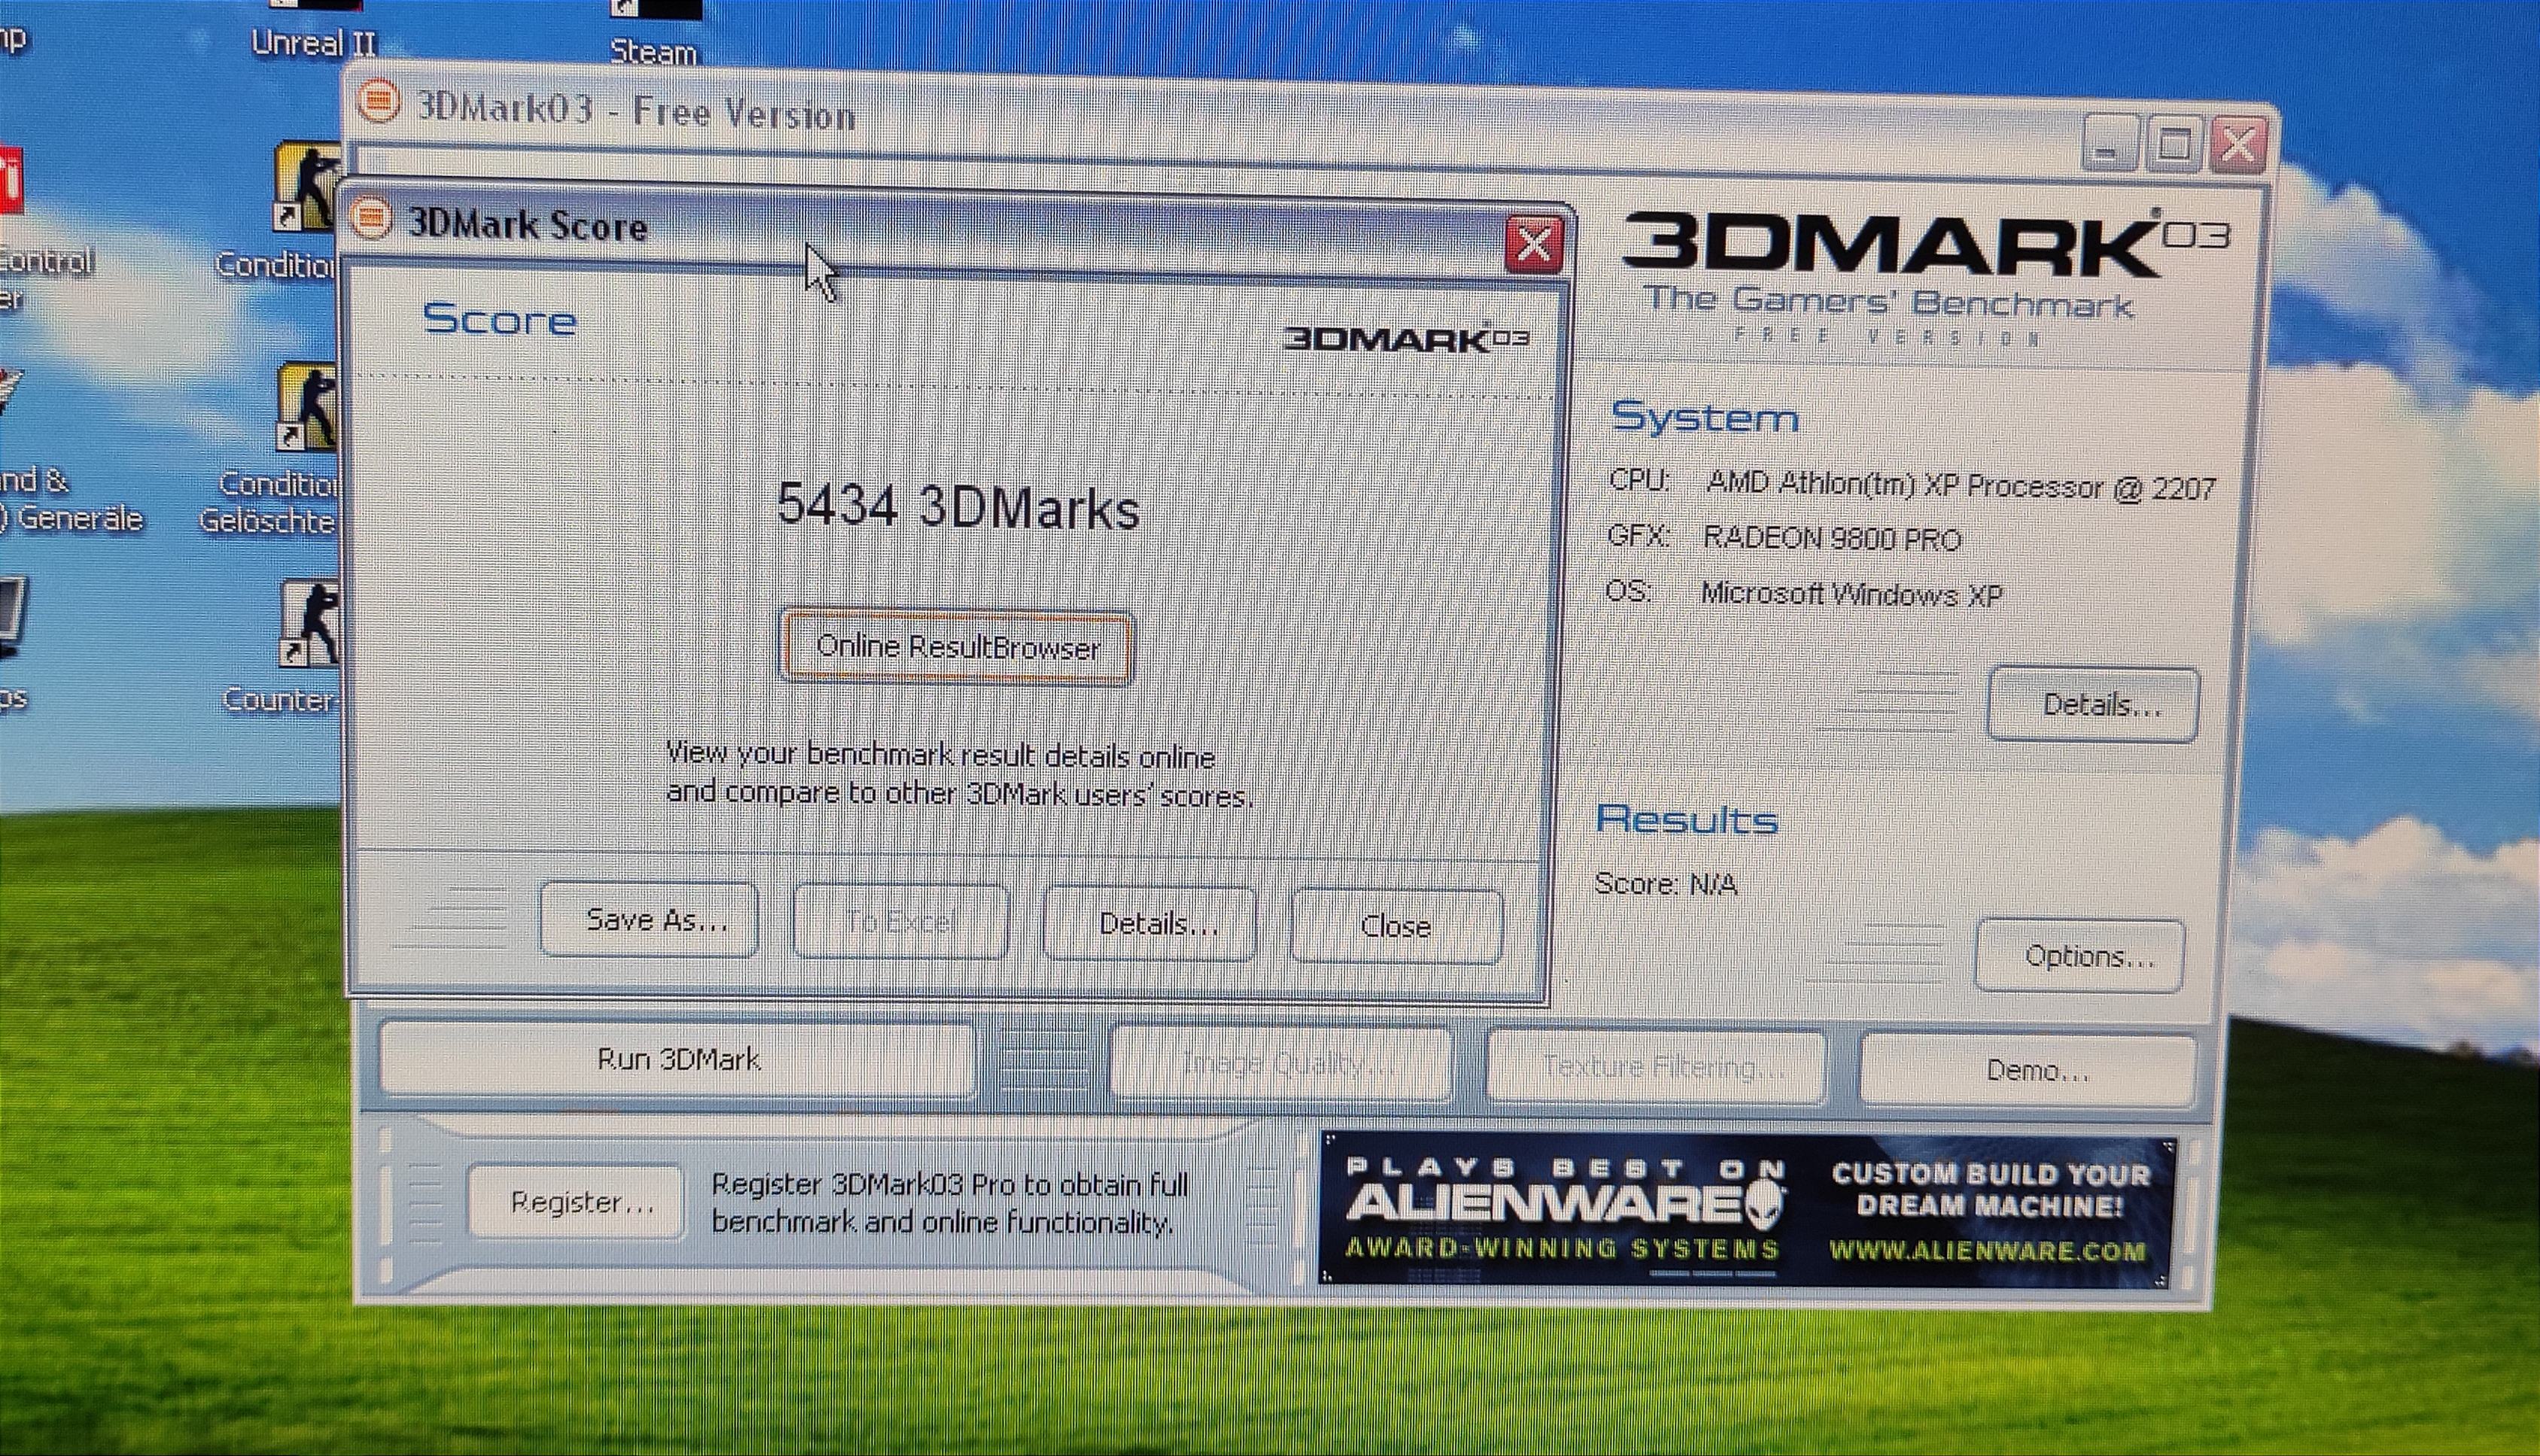Open Details in the 3DMark Score dialog

coord(1150,923)
